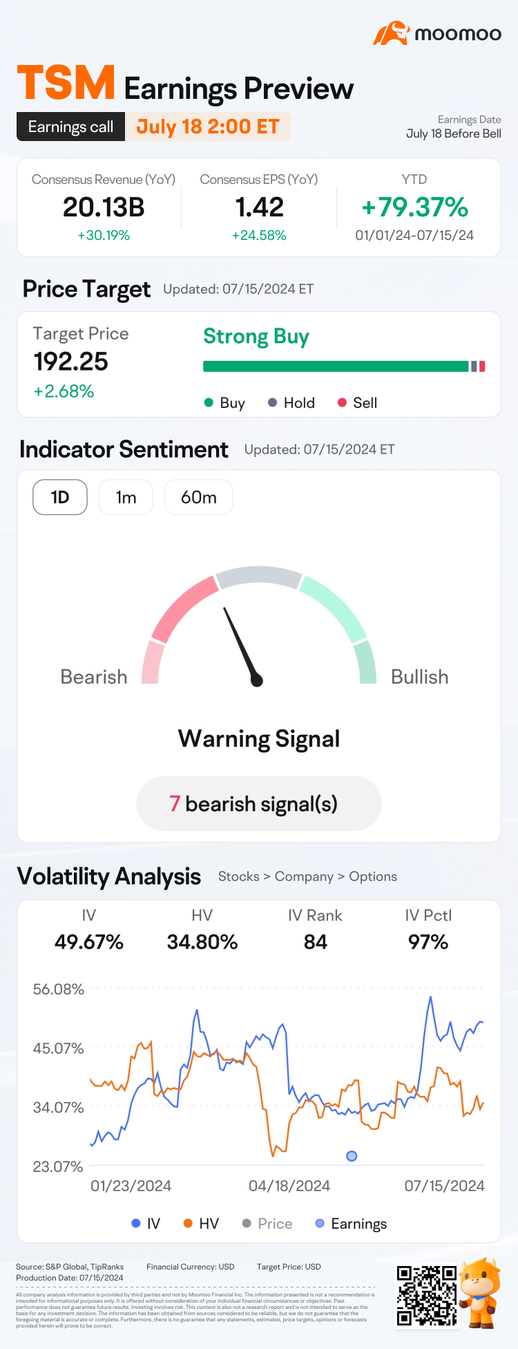Toggle the IV legend dot
This screenshot has width=518, height=1349.
pos(136,1224)
